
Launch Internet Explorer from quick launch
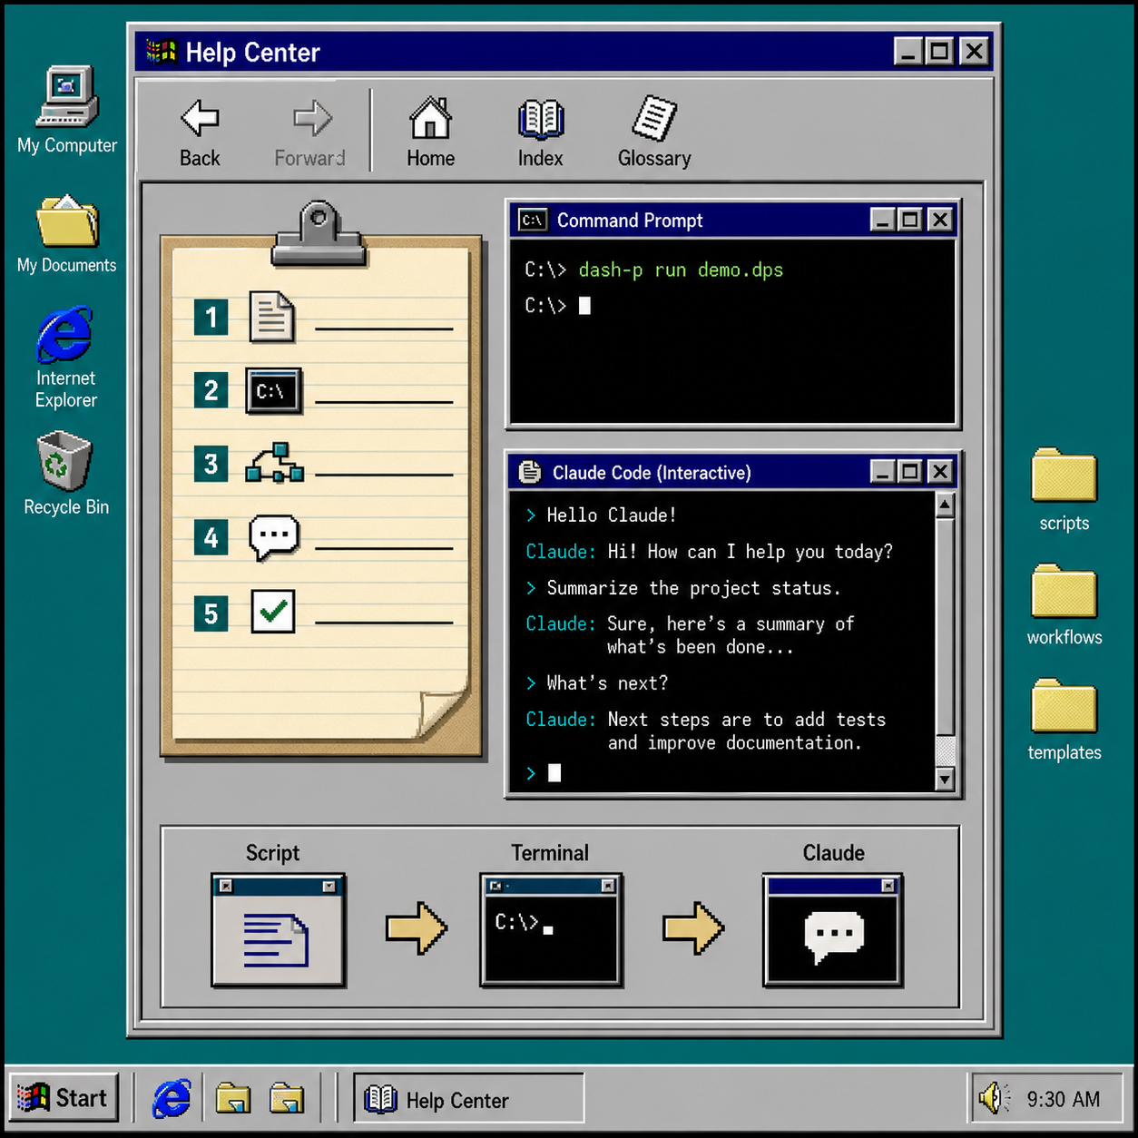coord(171,1098)
